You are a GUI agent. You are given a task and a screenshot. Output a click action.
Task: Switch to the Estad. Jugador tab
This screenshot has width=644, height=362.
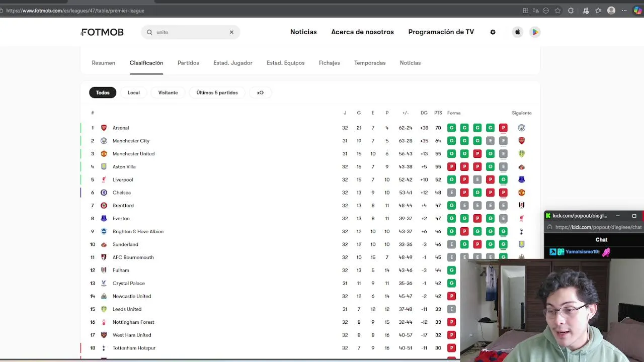pos(232,63)
